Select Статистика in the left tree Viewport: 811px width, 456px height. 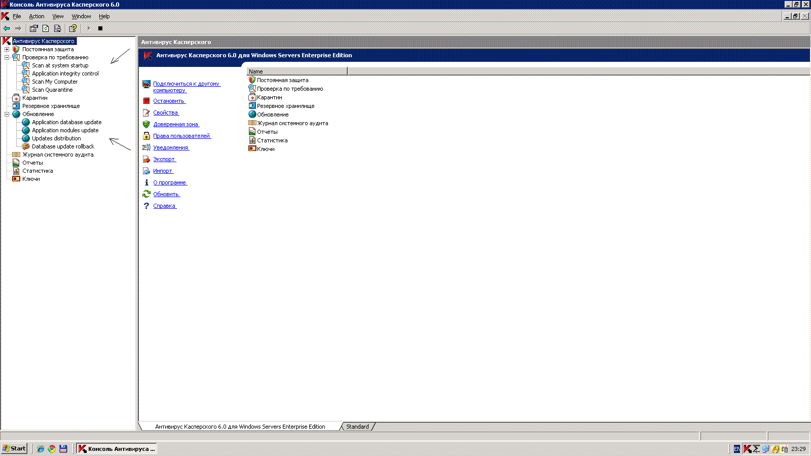pos(38,171)
